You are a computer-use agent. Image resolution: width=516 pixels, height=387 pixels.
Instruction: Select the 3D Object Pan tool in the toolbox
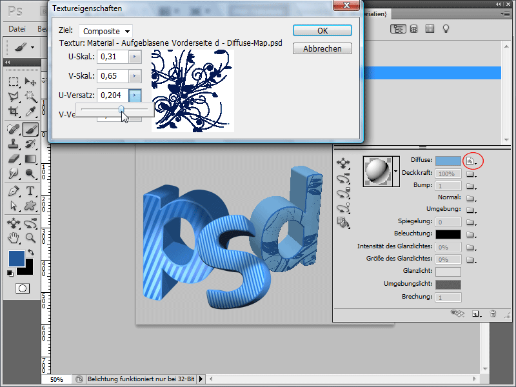click(x=14, y=223)
